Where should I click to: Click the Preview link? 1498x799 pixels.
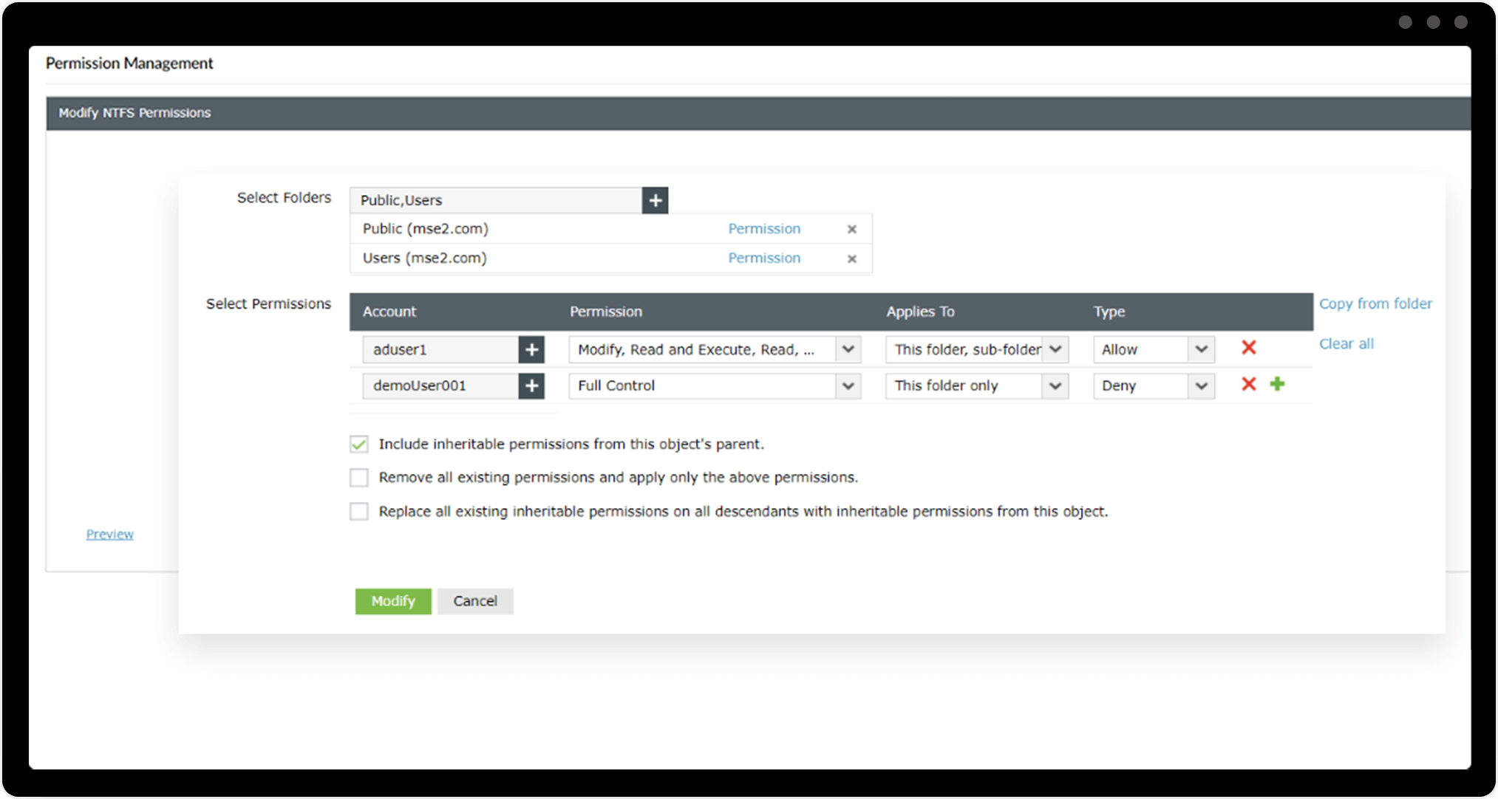[x=109, y=534]
